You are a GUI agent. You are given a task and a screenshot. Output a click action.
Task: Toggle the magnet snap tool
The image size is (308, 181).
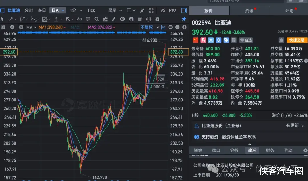pyautogui.click(x=131, y=19)
